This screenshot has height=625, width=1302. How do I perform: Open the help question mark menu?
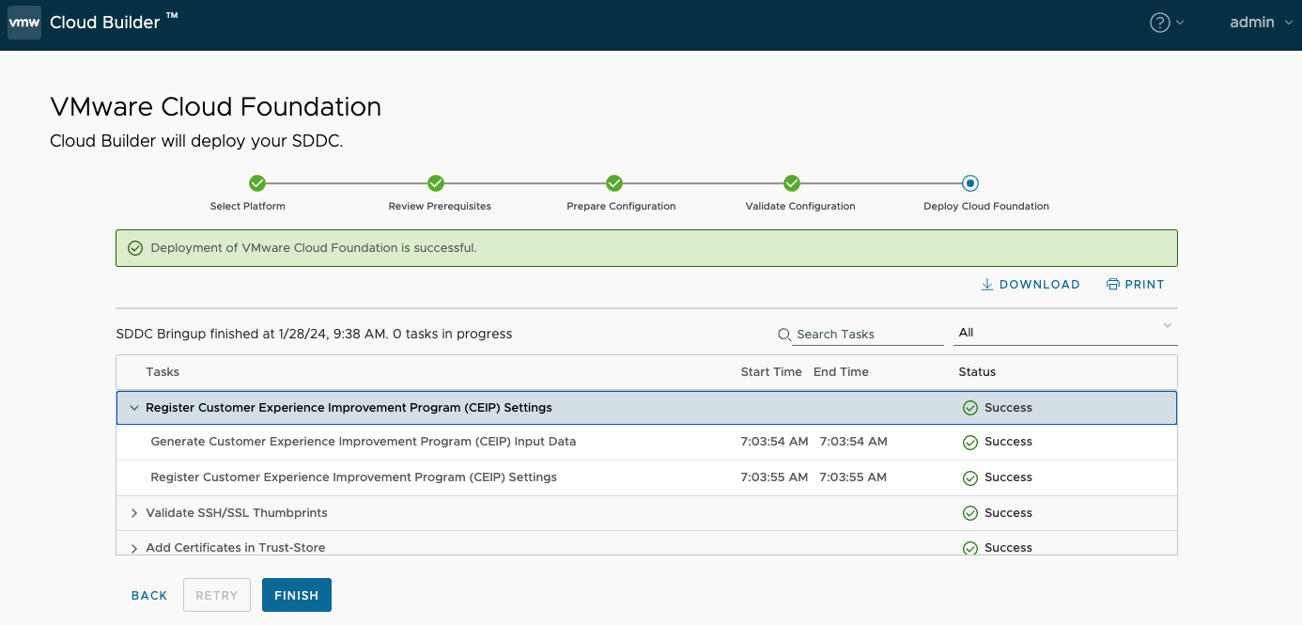[x=1166, y=23]
